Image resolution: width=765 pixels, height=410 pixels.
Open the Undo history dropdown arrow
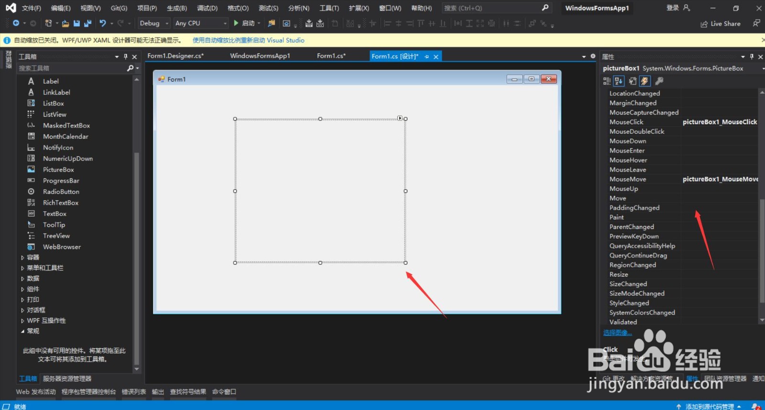click(112, 23)
